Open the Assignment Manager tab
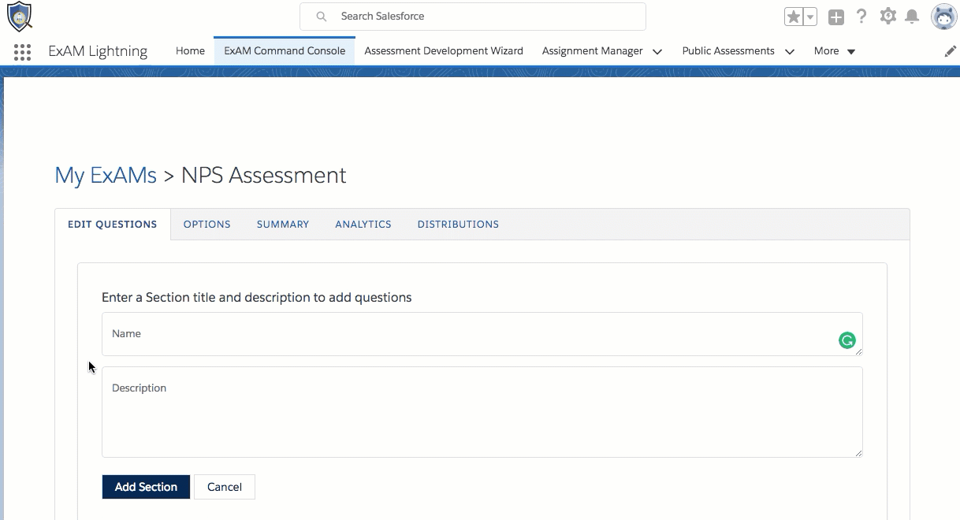 tap(593, 51)
